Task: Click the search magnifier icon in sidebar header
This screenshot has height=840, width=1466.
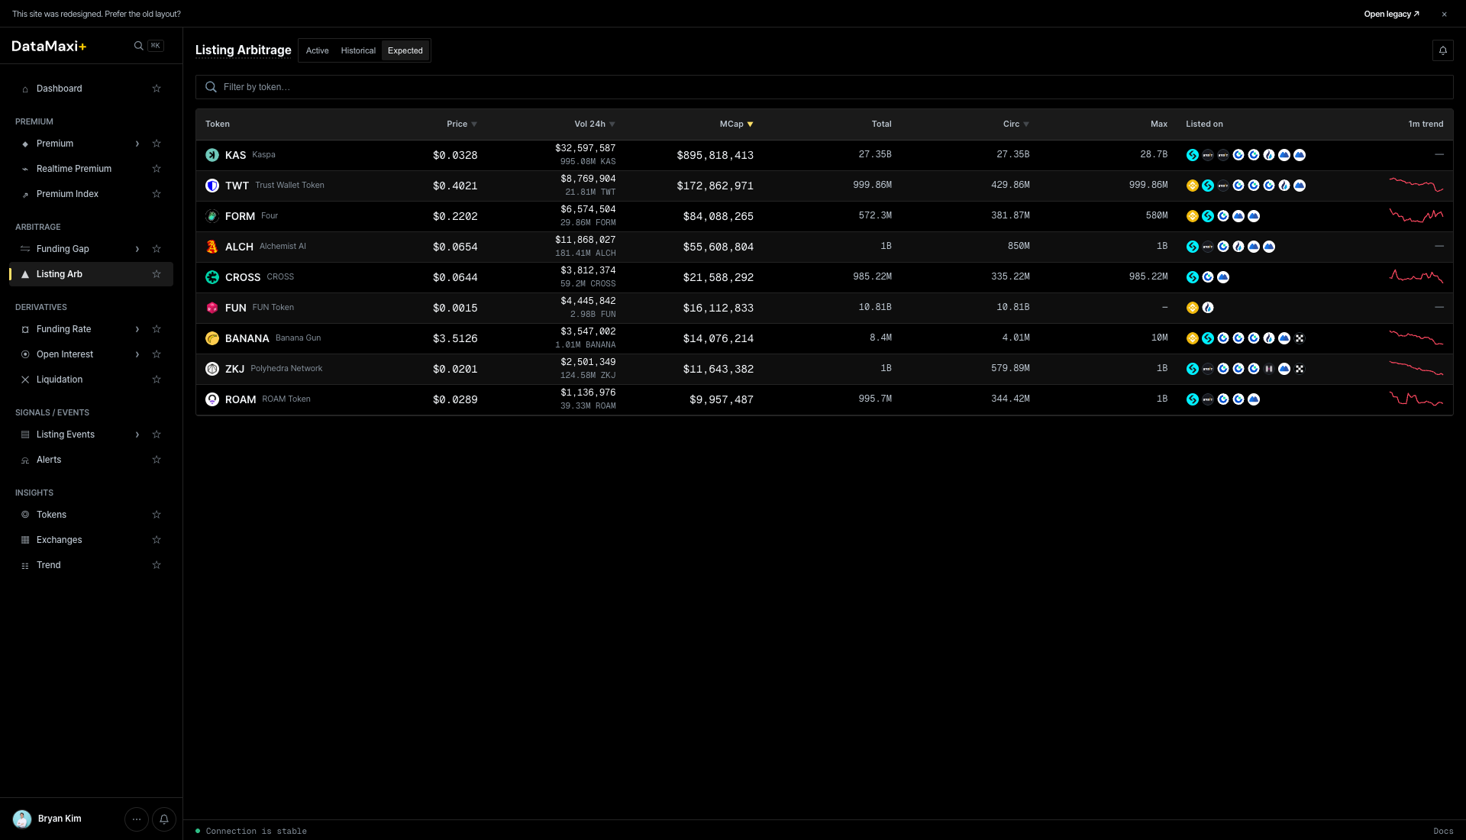Action: [x=138, y=46]
